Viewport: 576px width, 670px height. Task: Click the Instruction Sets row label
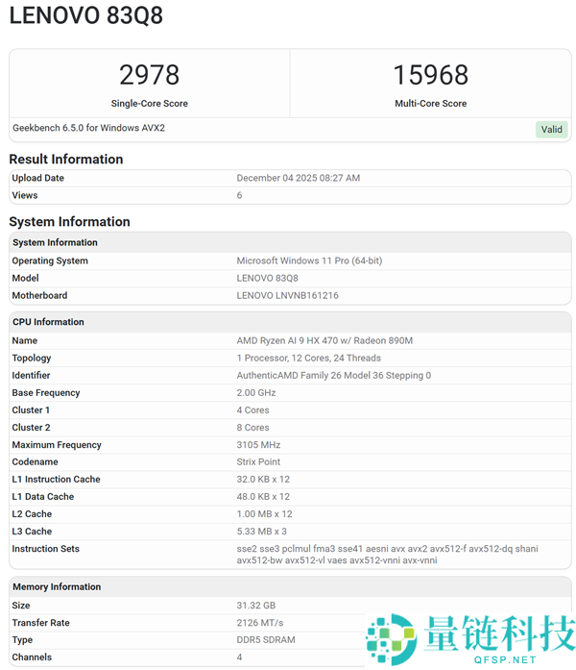(x=46, y=549)
